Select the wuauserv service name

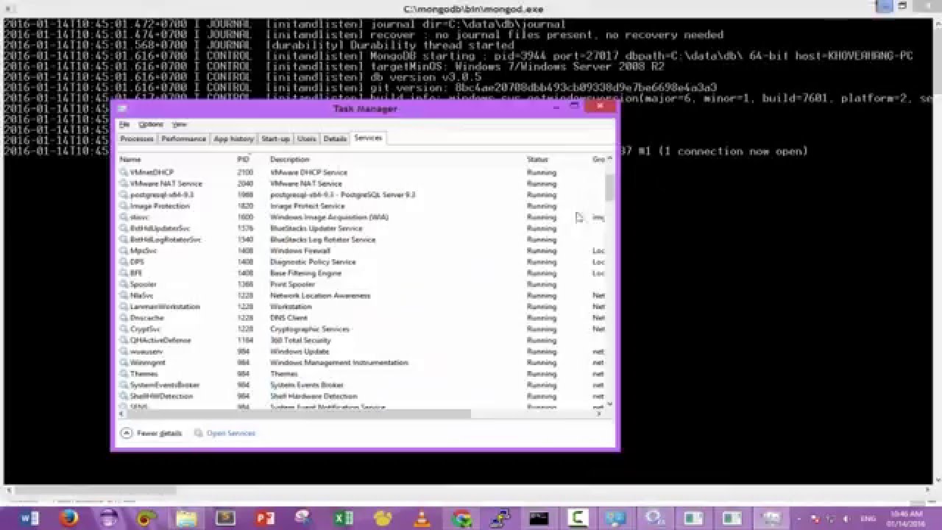146,352
